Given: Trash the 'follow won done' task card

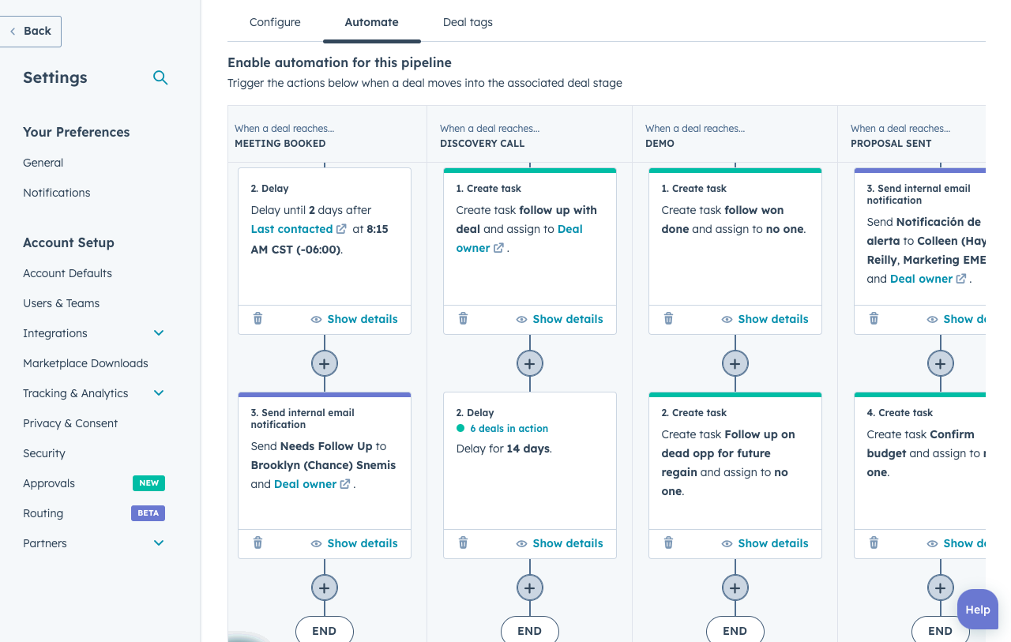Looking at the screenshot, I should coord(668,319).
